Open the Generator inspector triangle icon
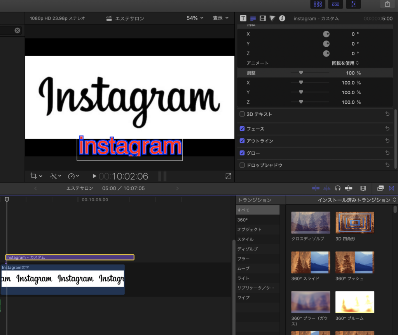Viewport: 398px width, 335px height. (x=272, y=18)
